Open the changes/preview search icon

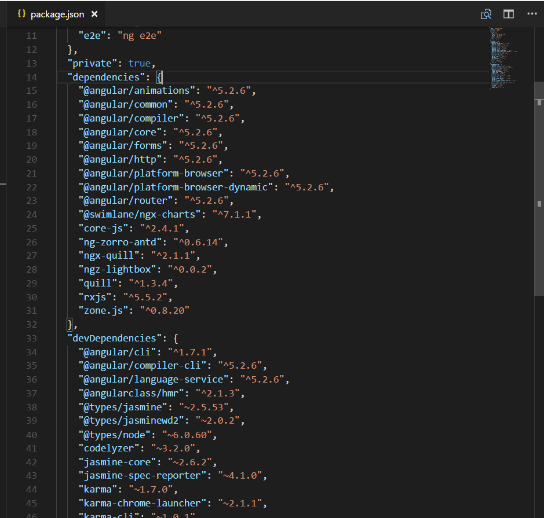tap(485, 14)
